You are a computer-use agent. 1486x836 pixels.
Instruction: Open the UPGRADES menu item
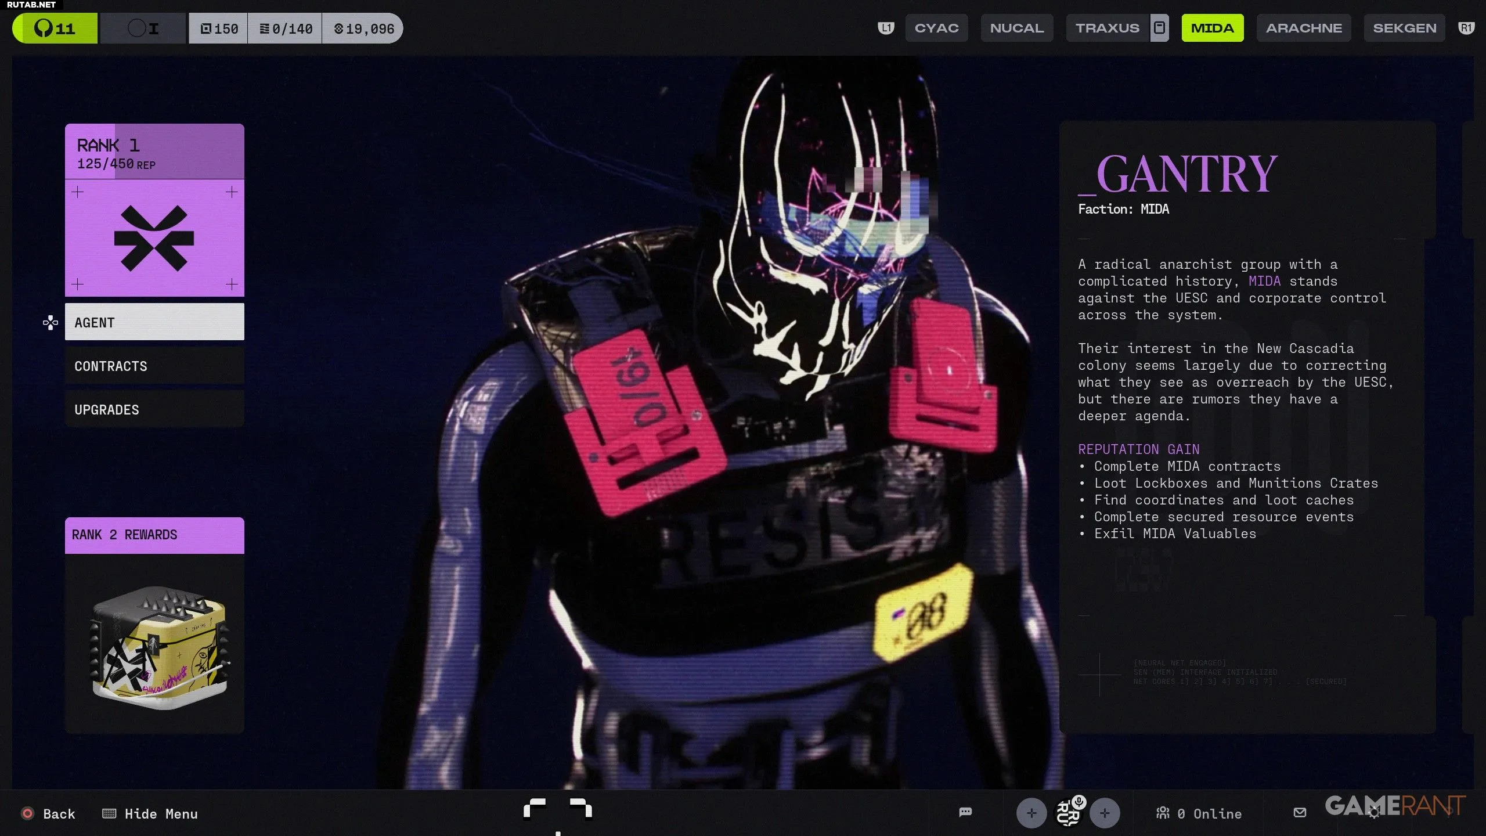coord(154,409)
